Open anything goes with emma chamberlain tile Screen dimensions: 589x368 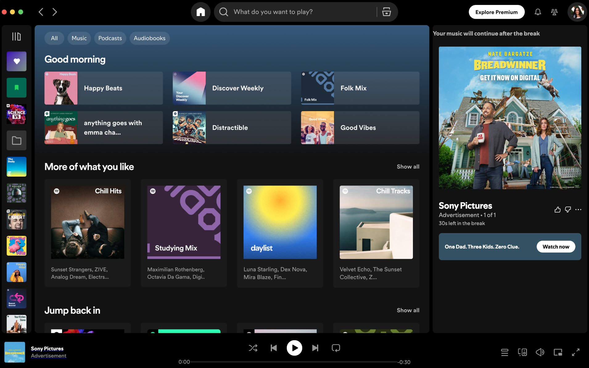pyautogui.click(x=104, y=128)
